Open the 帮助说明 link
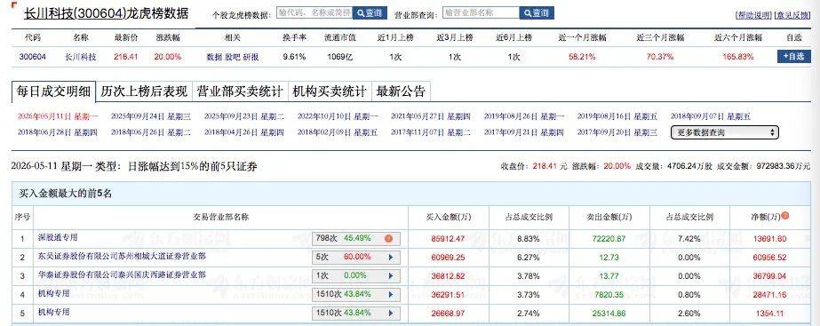Image resolution: width=820 pixels, height=326 pixels. (753, 16)
